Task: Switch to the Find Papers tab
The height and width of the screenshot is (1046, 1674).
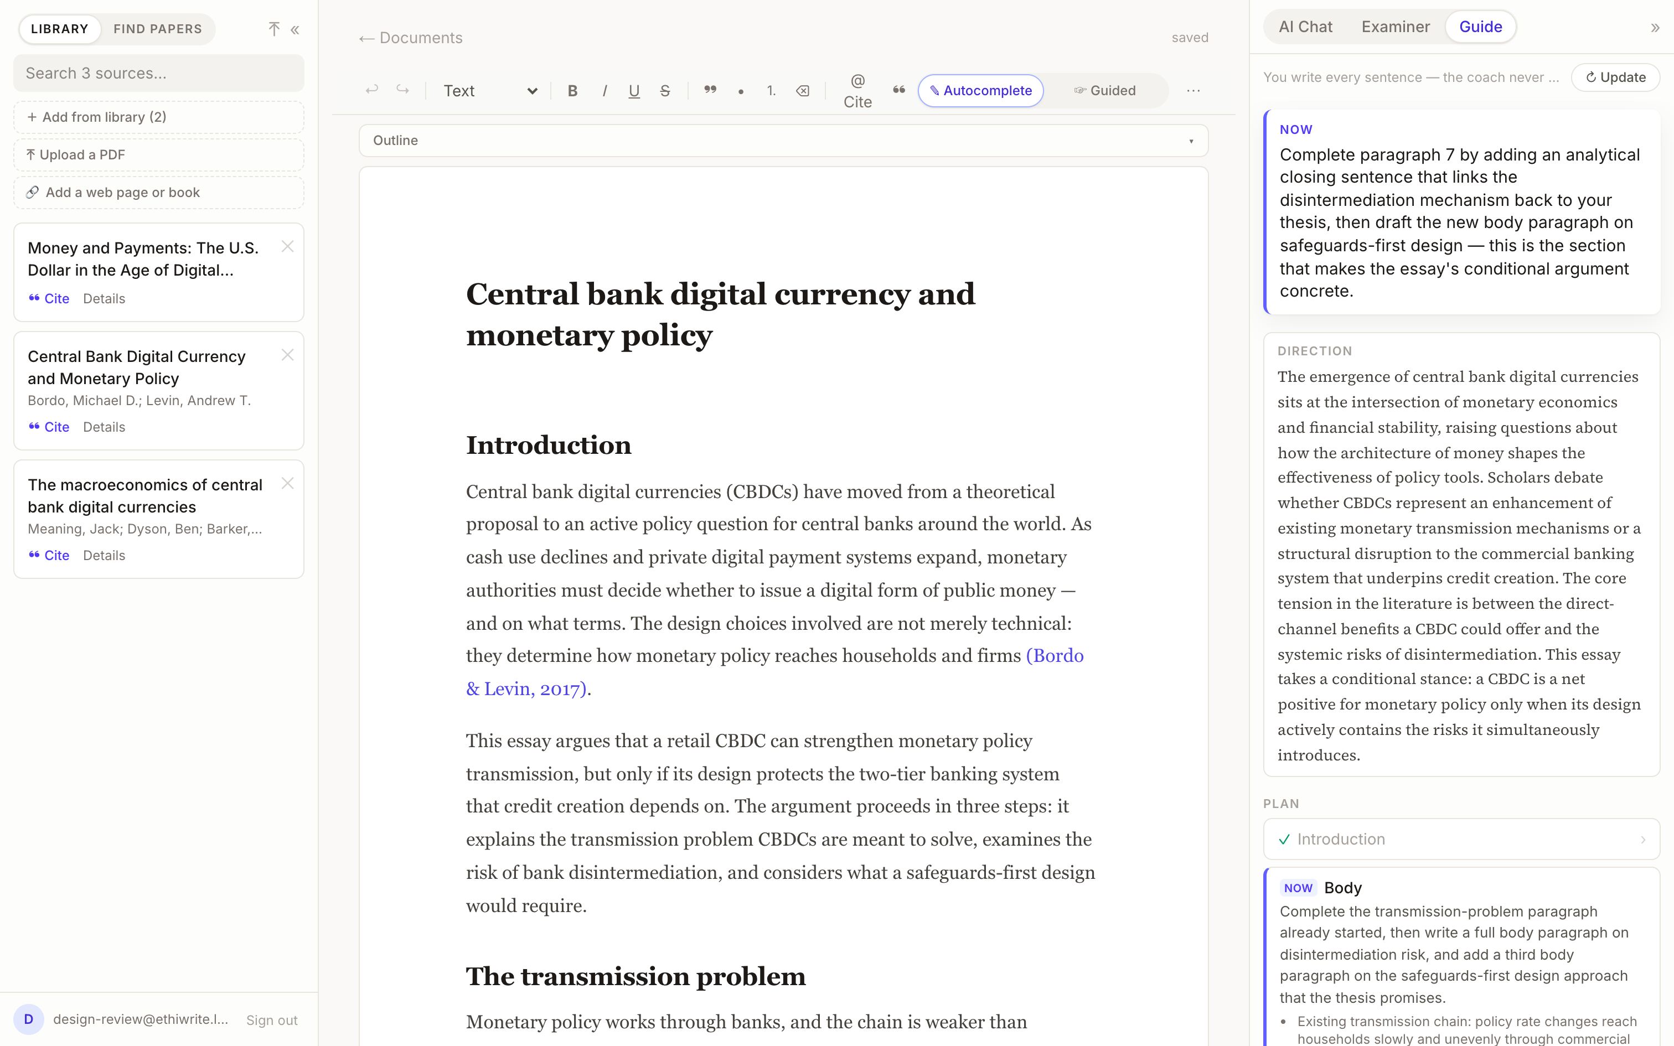Action: (158, 29)
